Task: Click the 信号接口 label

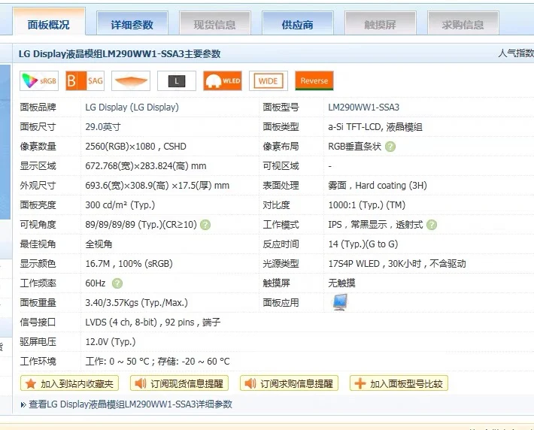Action: pos(38,322)
